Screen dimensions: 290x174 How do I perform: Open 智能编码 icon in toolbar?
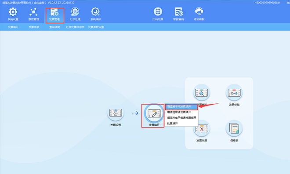pos(178,12)
